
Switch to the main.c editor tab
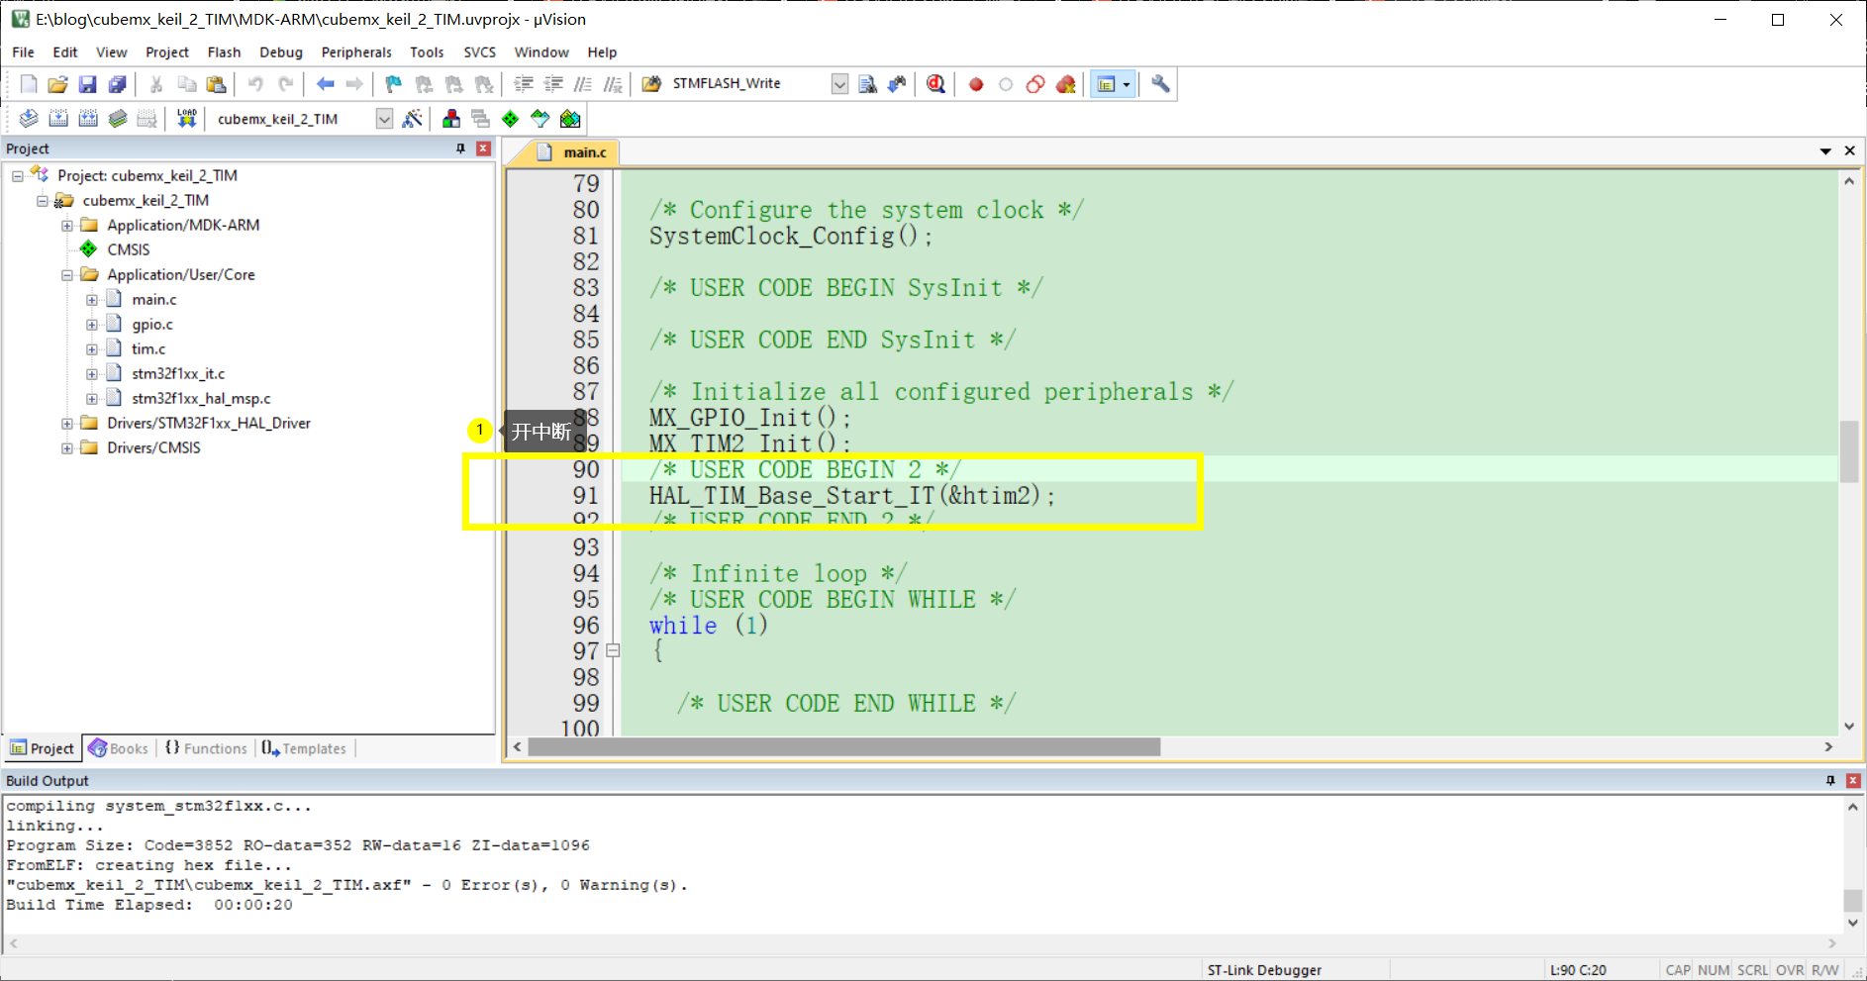tap(574, 152)
